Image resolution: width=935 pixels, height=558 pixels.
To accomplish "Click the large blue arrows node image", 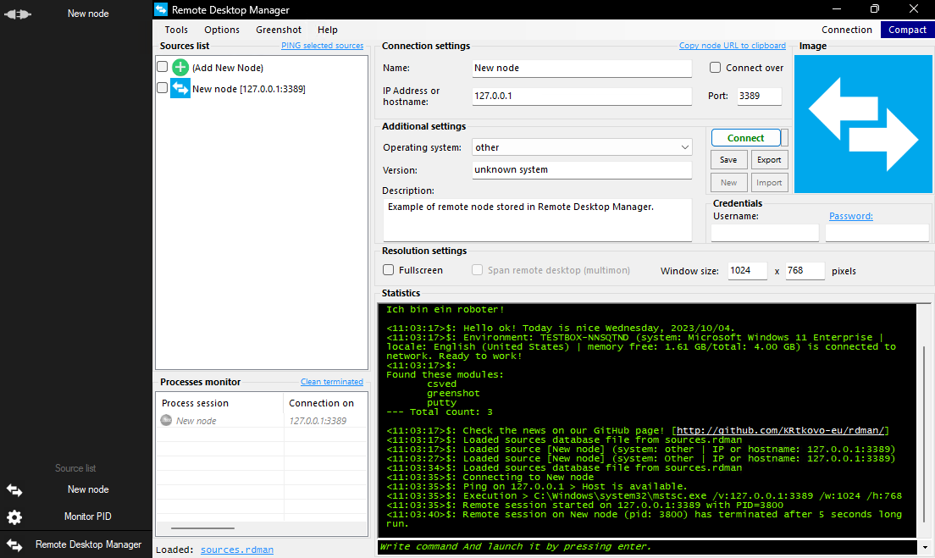I will (863, 124).
